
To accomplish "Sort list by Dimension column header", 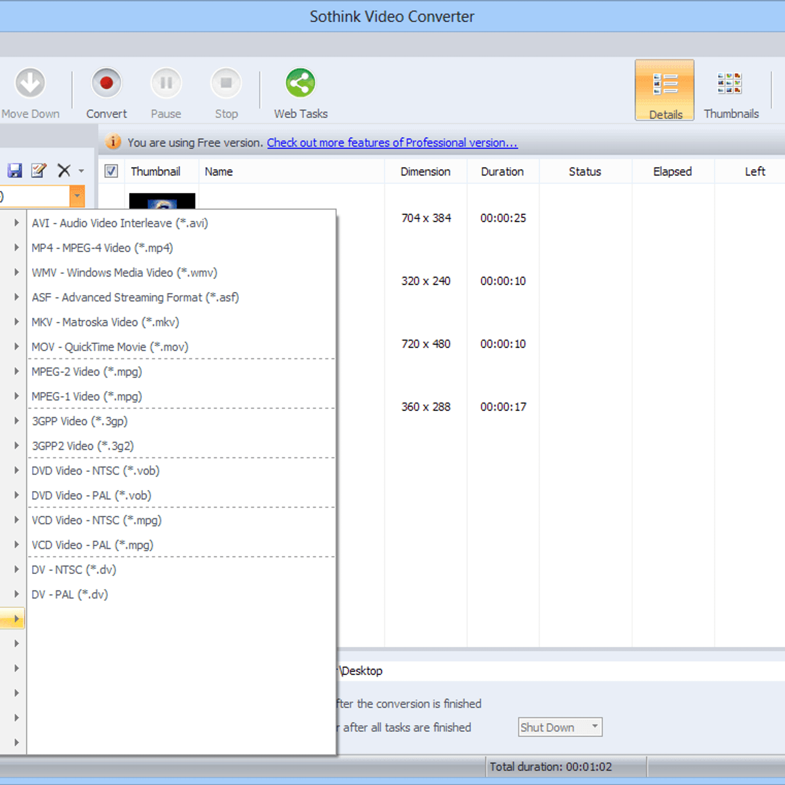I will [425, 171].
